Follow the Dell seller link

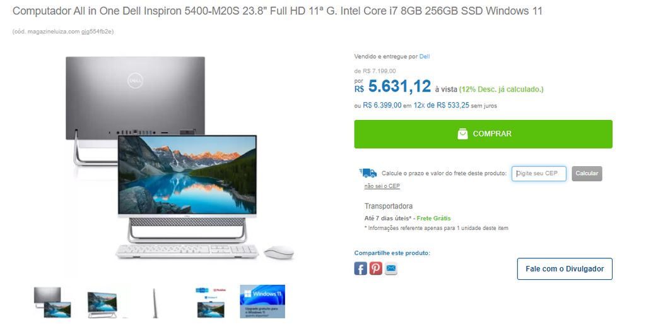(425, 57)
